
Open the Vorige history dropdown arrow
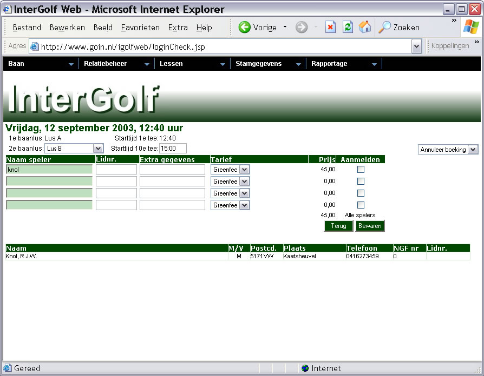pos(285,27)
